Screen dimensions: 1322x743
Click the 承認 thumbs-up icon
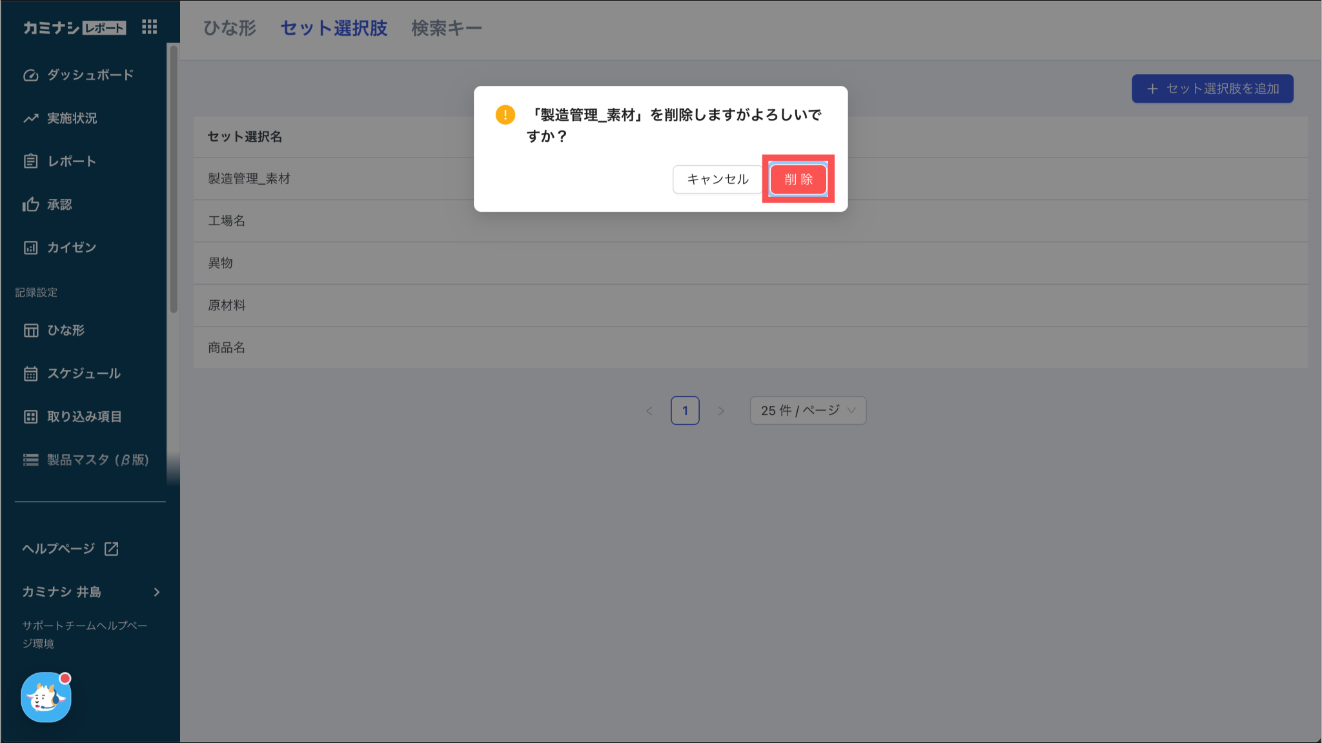(x=30, y=205)
